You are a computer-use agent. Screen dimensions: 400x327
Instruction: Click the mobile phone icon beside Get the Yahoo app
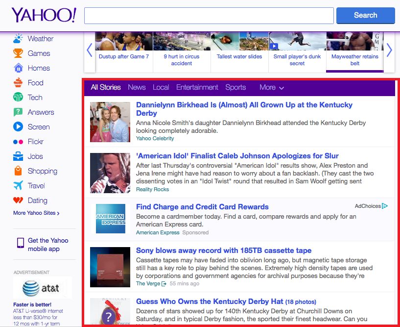[21, 243]
